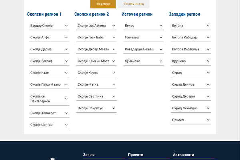Click the chevron beside Гевгелија
This screenshot has height=160, width=240.
pos(160,37)
